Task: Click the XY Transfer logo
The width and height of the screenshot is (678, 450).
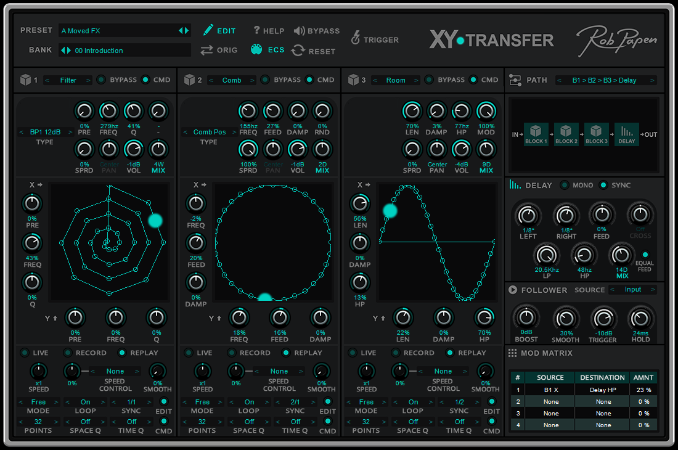Action: (492, 40)
